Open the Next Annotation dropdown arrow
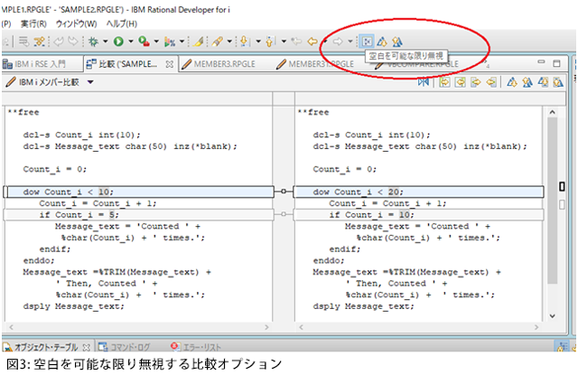This screenshot has width=578, height=375. [258, 42]
